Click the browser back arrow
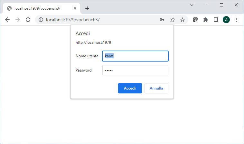This screenshot has width=244, height=144. pos(7,20)
